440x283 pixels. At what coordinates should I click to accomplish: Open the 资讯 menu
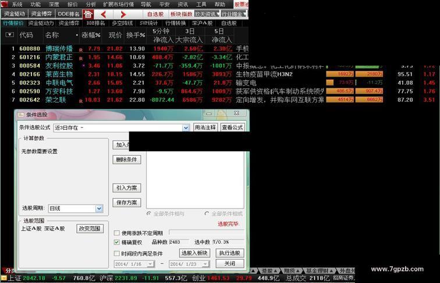tap(183, 5)
